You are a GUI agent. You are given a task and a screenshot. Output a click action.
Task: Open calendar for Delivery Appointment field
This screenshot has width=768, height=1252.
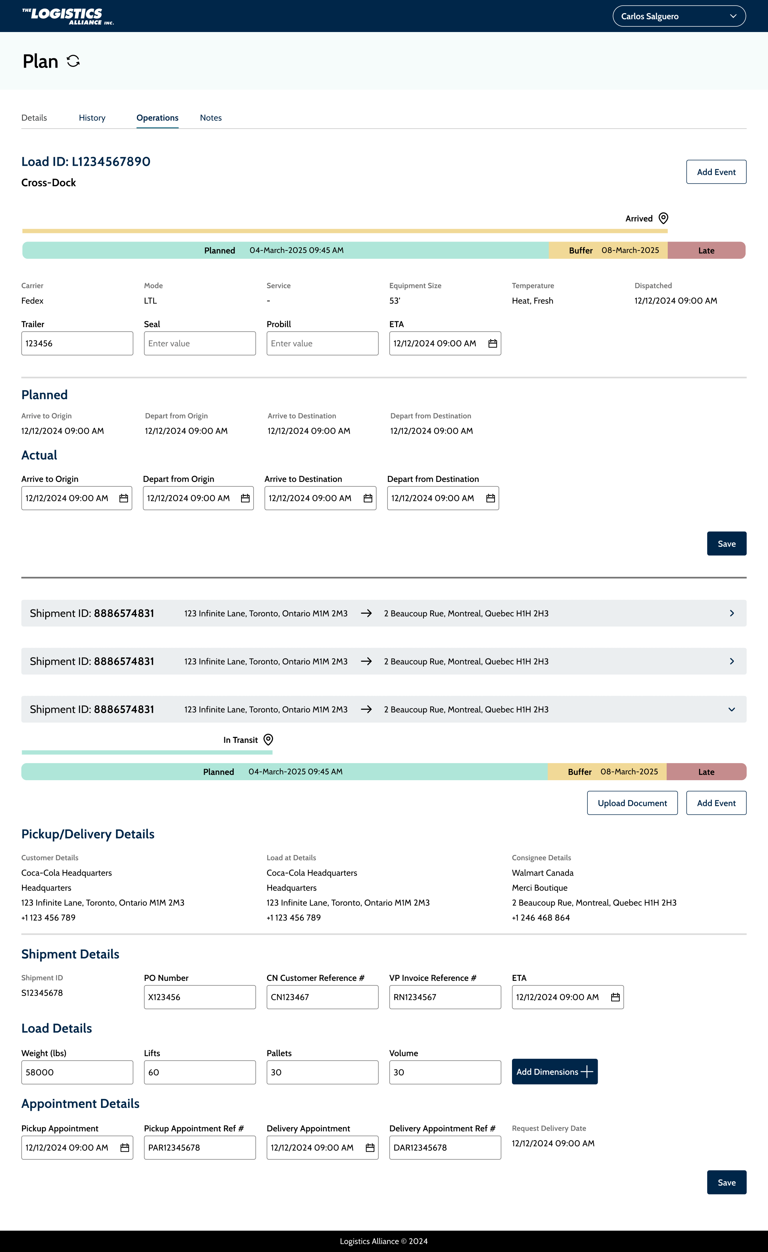(370, 1148)
